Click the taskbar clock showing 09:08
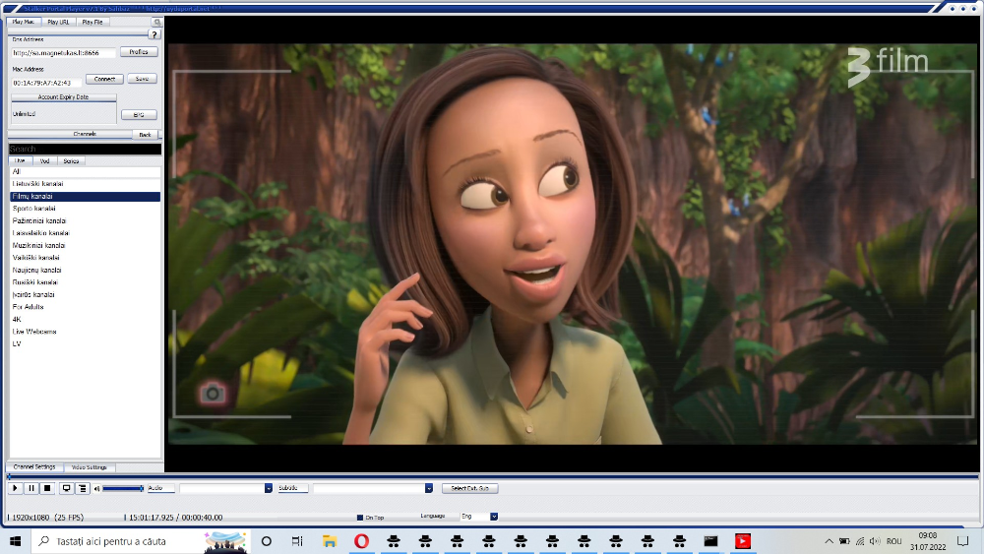This screenshot has height=554, width=984. 928,541
